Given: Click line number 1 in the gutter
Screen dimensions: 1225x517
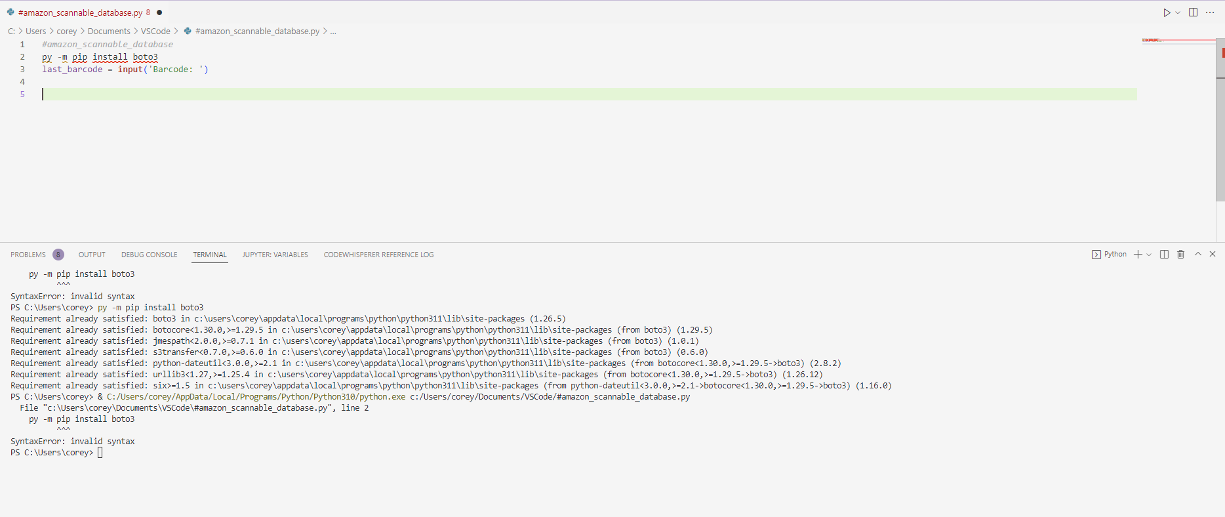Looking at the screenshot, I should (22, 45).
